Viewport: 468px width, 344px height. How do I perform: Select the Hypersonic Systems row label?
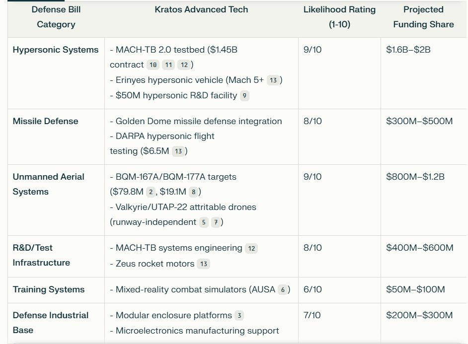point(56,50)
